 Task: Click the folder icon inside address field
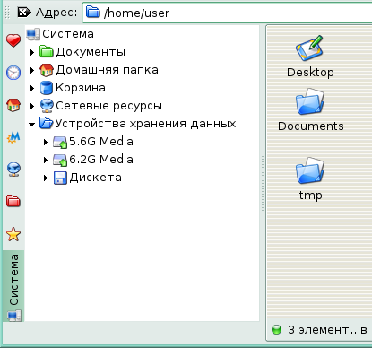click(93, 13)
